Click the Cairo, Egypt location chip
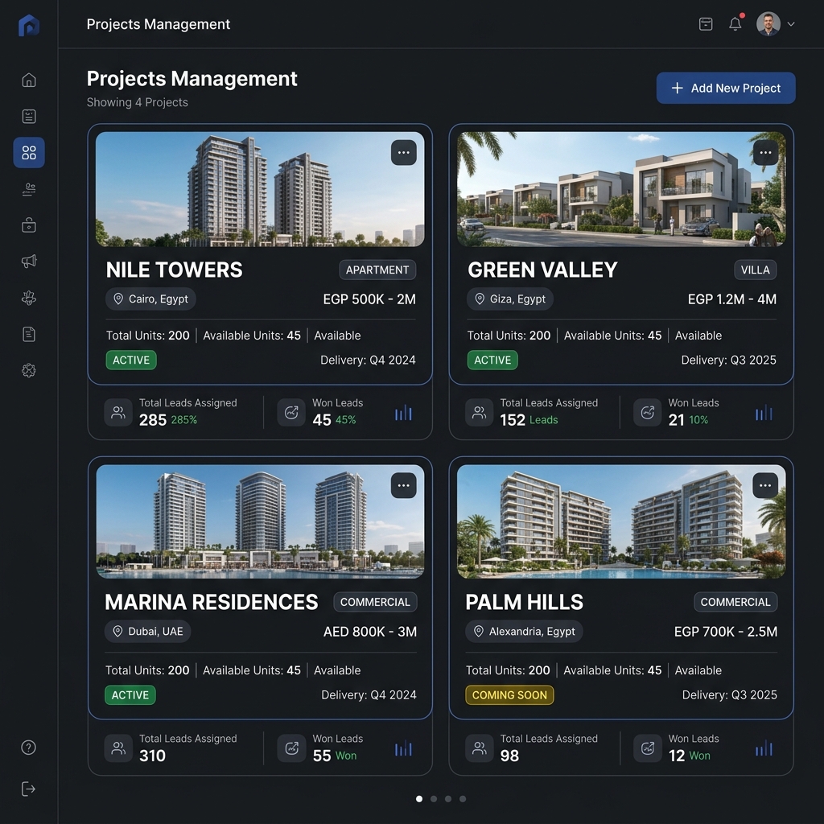The image size is (824, 824). pyautogui.click(x=150, y=299)
